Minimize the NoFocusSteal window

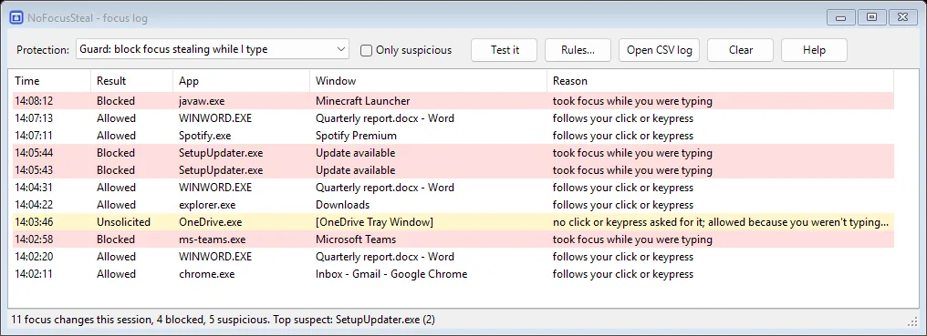pos(840,17)
